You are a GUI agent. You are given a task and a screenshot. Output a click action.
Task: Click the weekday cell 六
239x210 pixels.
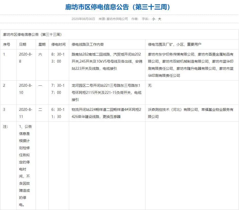click(42, 65)
